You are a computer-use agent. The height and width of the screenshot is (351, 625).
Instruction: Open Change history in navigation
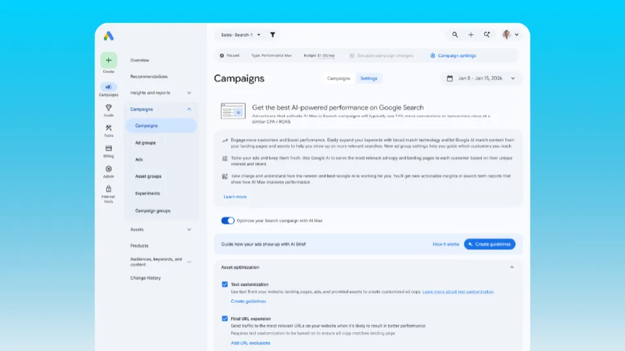(x=145, y=278)
